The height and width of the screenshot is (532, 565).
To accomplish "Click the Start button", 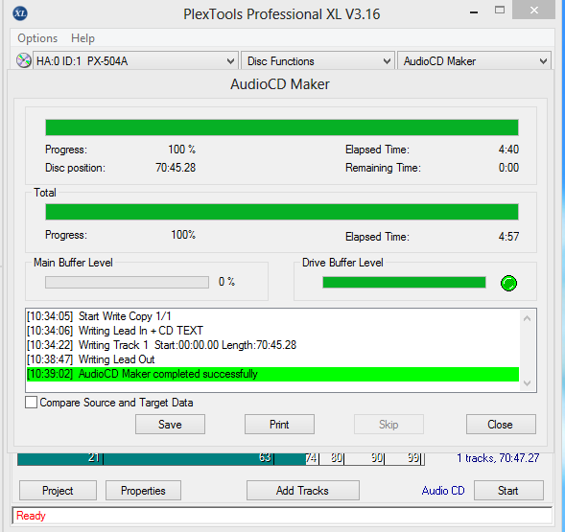I will point(508,490).
